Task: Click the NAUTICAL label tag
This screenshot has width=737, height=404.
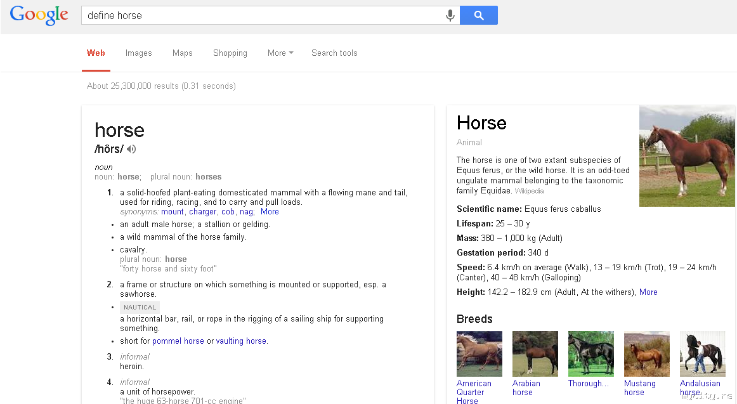Action: pos(140,307)
